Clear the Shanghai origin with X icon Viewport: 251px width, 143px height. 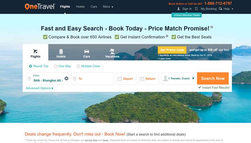pos(66,78)
